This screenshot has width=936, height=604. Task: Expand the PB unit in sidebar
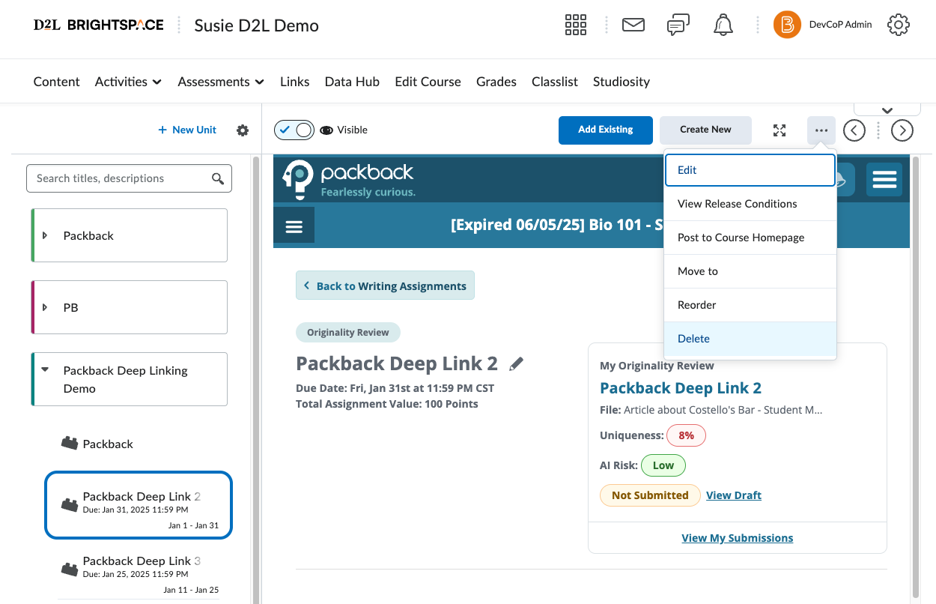coord(45,307)
